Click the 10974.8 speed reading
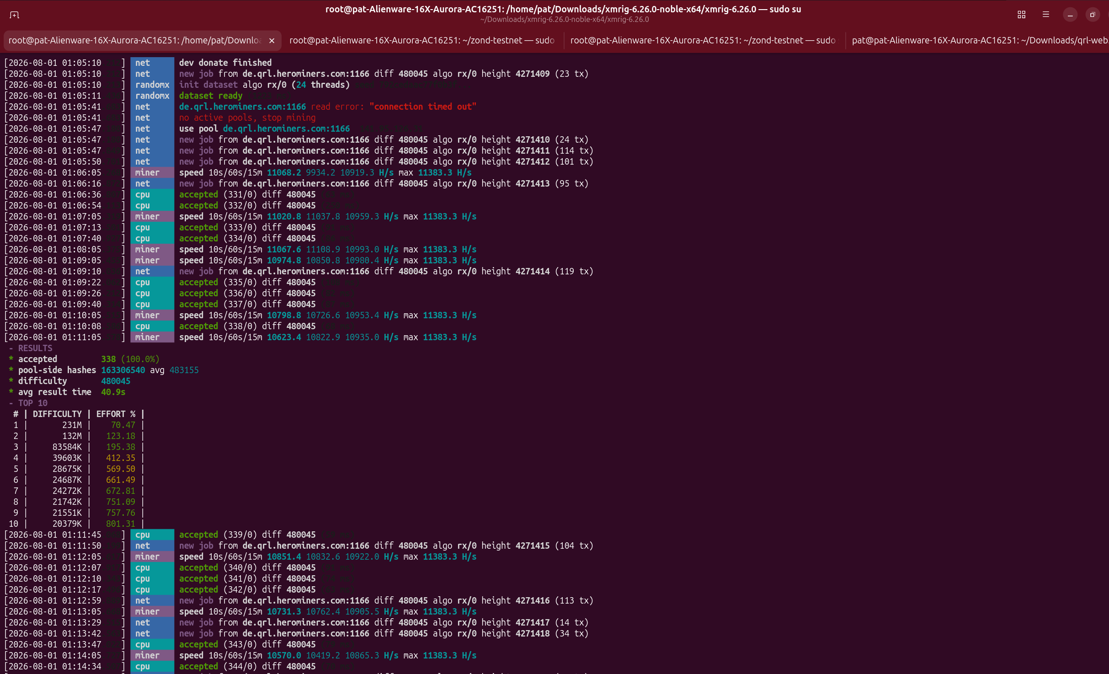This screenshot has height=674, width=1109. point(284,260)
